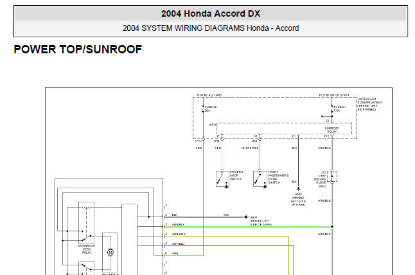This screenshot has width=415, height=275.
Task: Click the "BLK" label below MICU terminal P1
Action: coord(294,148)
